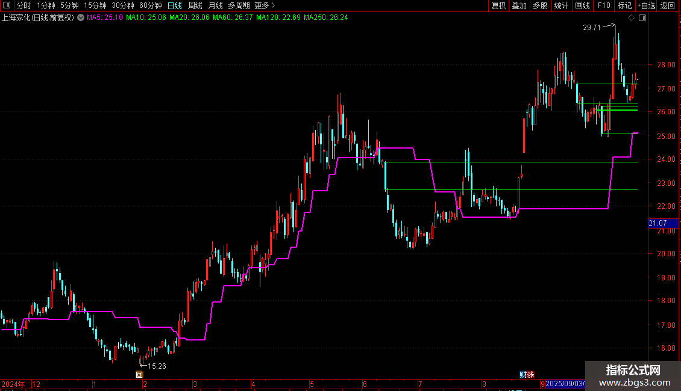Click month 2 on the time axis

pyautogui.click(x=145, y=384)
